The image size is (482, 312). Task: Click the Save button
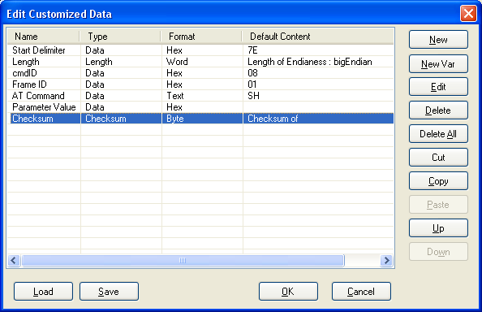point(109,292)
